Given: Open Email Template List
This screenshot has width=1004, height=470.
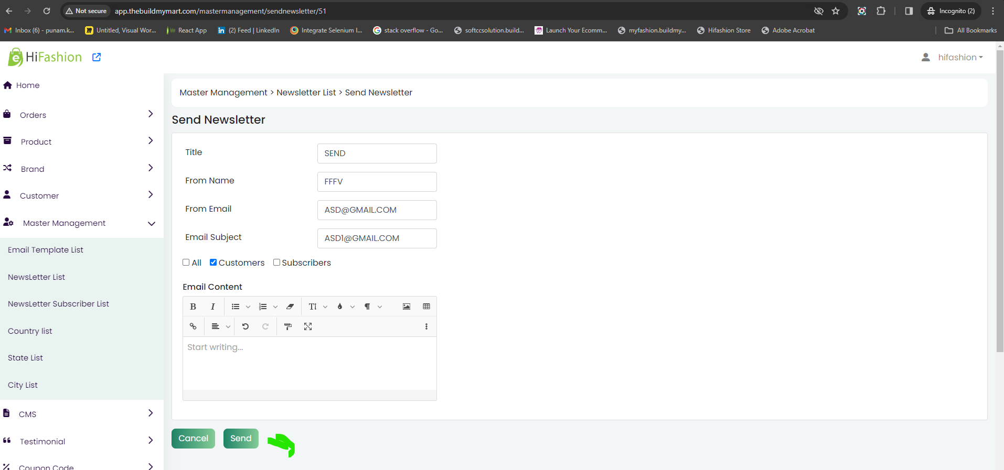Looking at the screenshot, I should (46, 250).
